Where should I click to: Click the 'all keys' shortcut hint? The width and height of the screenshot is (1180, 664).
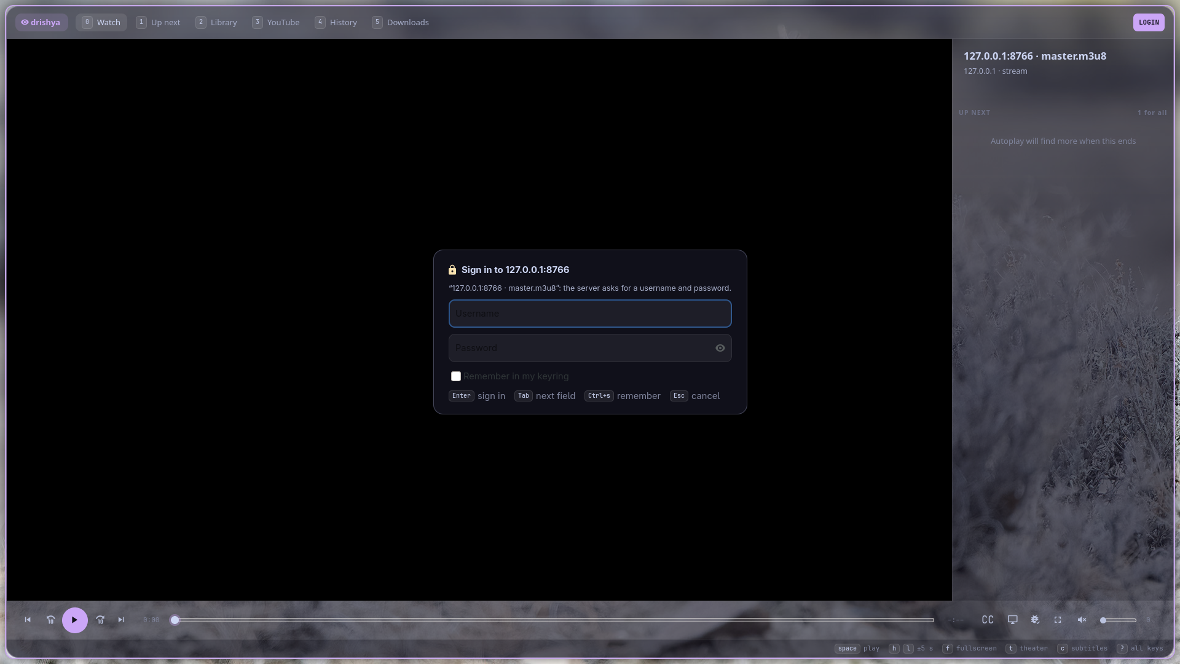[x=1140, y=649]
